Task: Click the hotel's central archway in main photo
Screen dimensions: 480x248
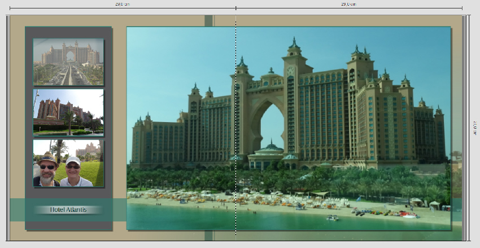Action: 266,124
